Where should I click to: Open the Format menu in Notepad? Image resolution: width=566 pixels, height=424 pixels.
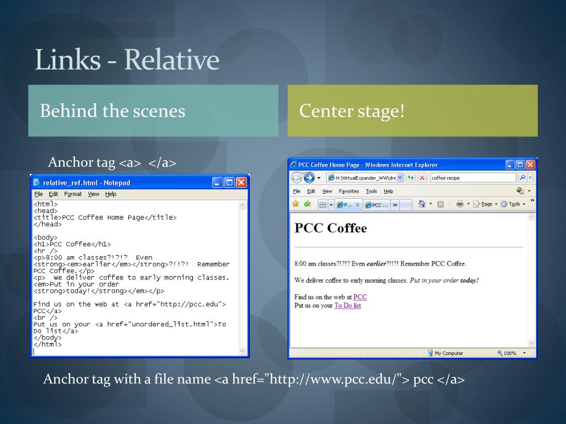(x=73, y=194)
